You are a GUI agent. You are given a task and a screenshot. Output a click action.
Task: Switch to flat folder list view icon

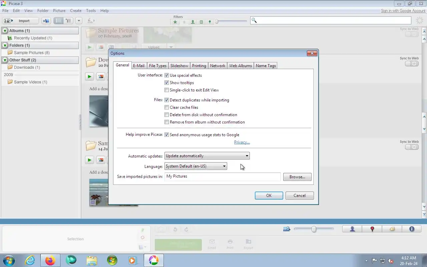[58, 21]
